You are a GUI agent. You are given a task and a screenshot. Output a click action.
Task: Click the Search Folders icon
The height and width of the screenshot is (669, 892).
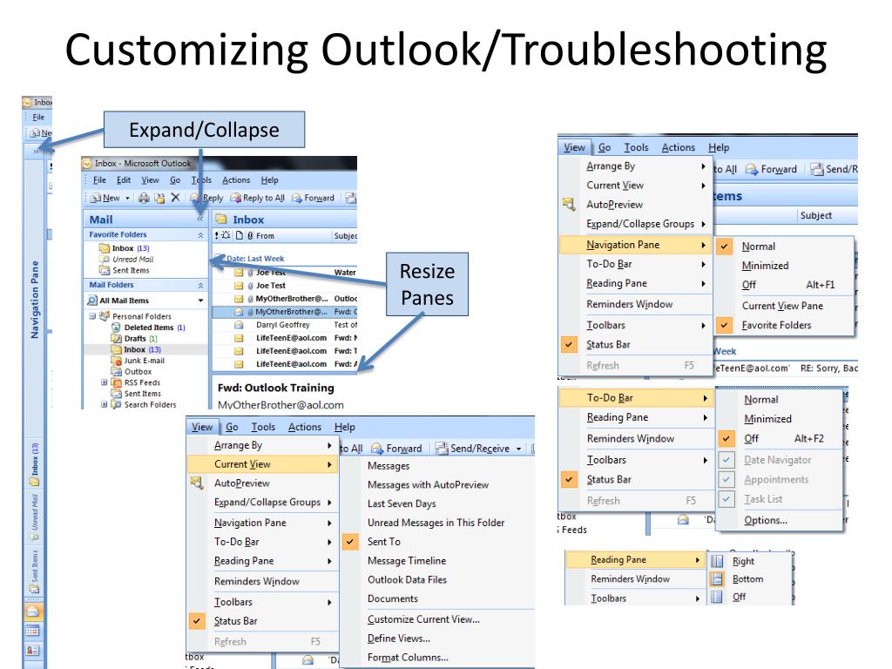(116, 404)
